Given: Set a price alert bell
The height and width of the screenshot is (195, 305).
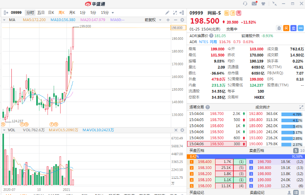Looking at the screenshot, I should pyautogui.click(x=279, y=28).
